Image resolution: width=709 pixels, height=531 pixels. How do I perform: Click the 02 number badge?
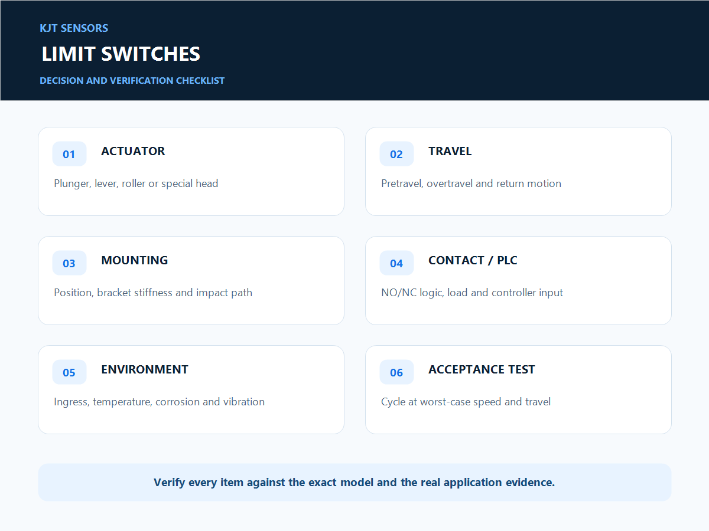point(396,154)
